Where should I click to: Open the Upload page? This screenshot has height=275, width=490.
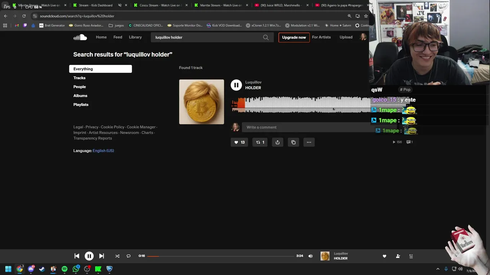pos(346,37)
